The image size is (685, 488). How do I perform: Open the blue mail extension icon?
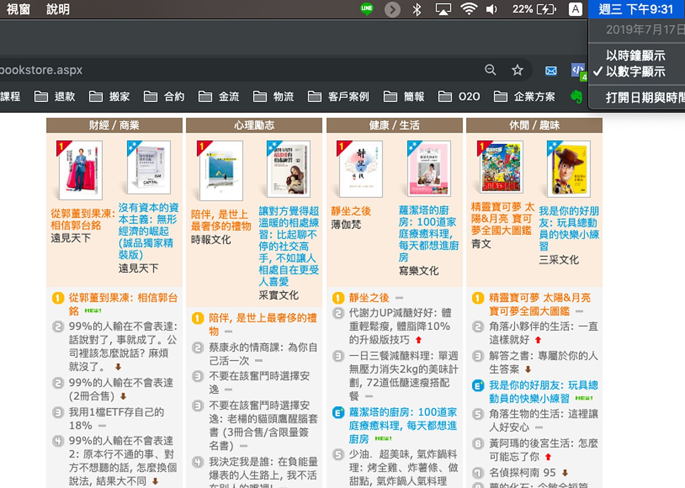coord(551,70)
